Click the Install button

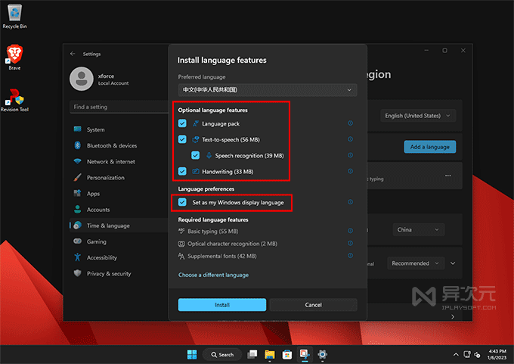[x=222, y=305]
